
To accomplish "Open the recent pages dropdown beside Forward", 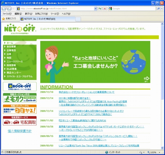I will (13, 9).
